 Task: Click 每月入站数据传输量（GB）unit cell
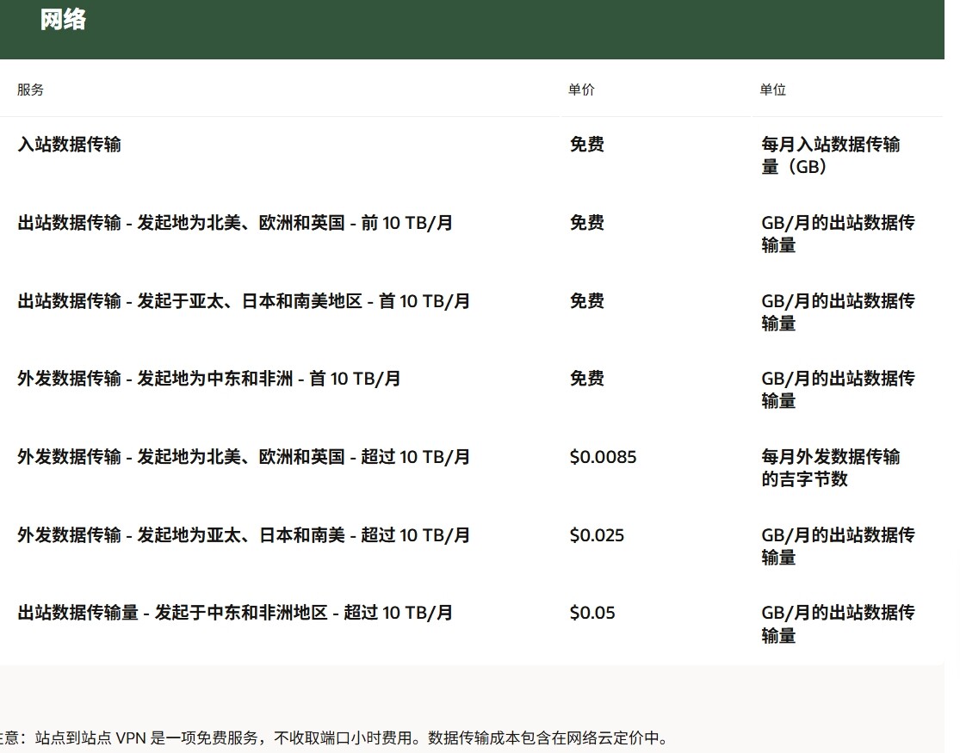coord(830,156)
